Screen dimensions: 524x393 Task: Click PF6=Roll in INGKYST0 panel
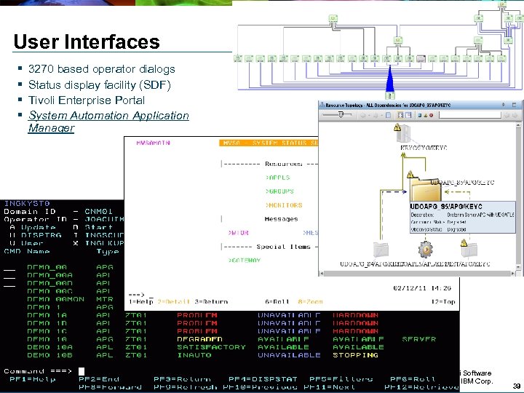(413, 379)
